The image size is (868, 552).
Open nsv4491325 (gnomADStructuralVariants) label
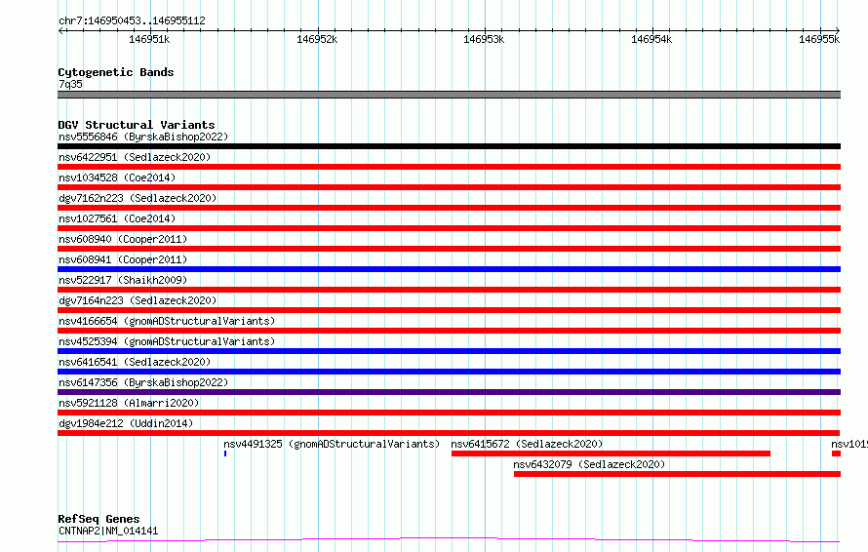pos(332,444)
